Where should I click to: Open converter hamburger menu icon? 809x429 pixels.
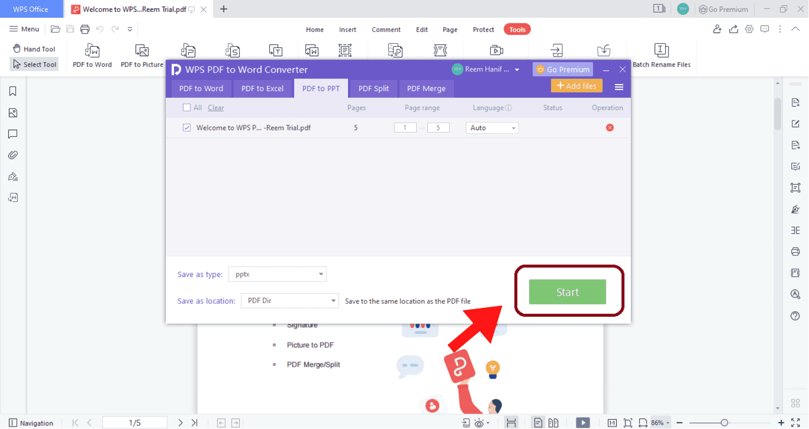click(x=619, y=87)
